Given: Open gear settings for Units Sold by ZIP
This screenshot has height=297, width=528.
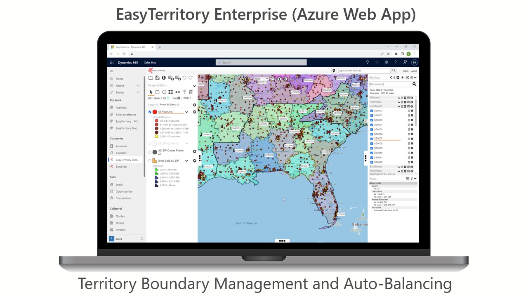Looking at the screenshot, I should pyautogui.click(x=195, y=161).
